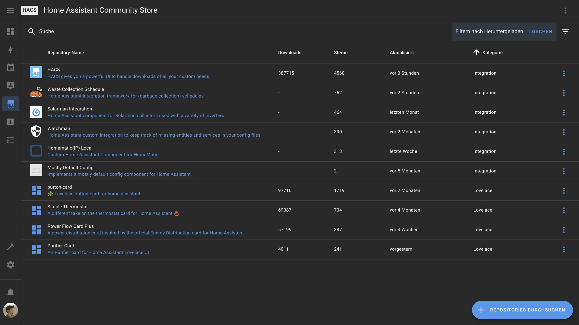This screenshot has width=579, height=325.
Task: Open row menu for Waste Collection Schedule
Action: 564,93
